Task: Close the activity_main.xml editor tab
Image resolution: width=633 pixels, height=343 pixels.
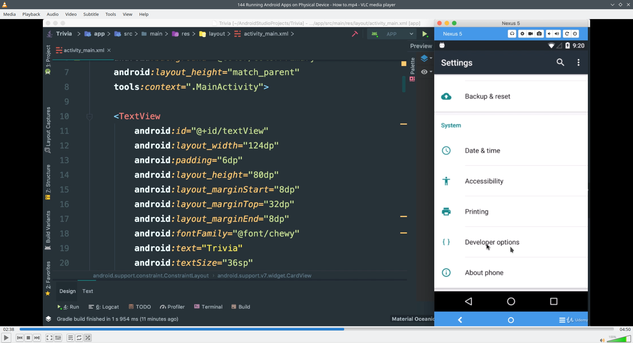Action: click(x=109, y=50)
